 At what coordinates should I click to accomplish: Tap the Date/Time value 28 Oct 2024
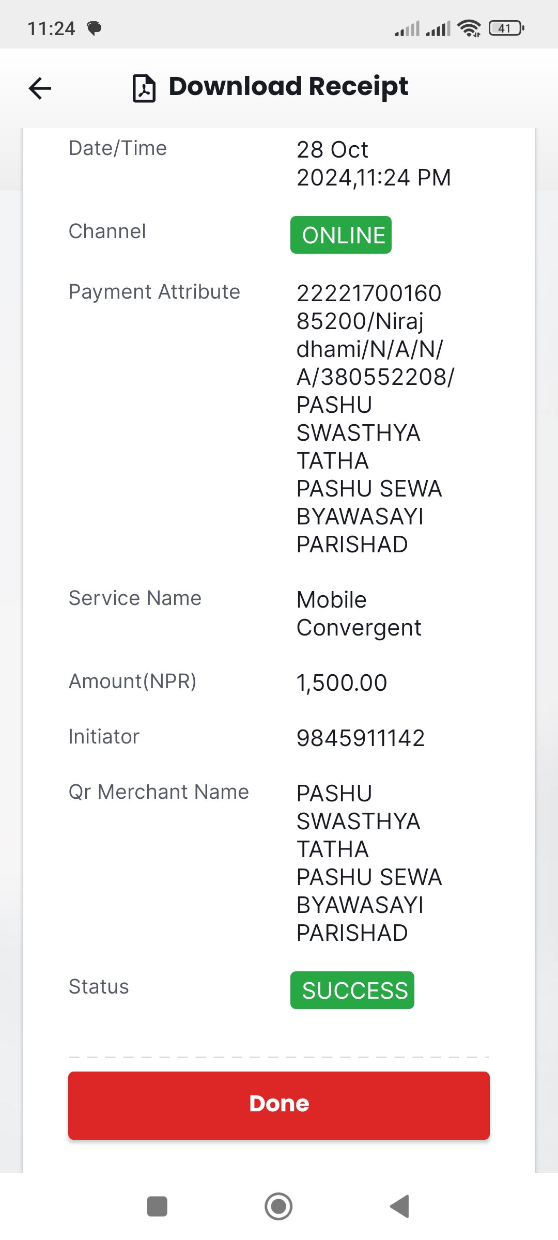coord(374,164)
